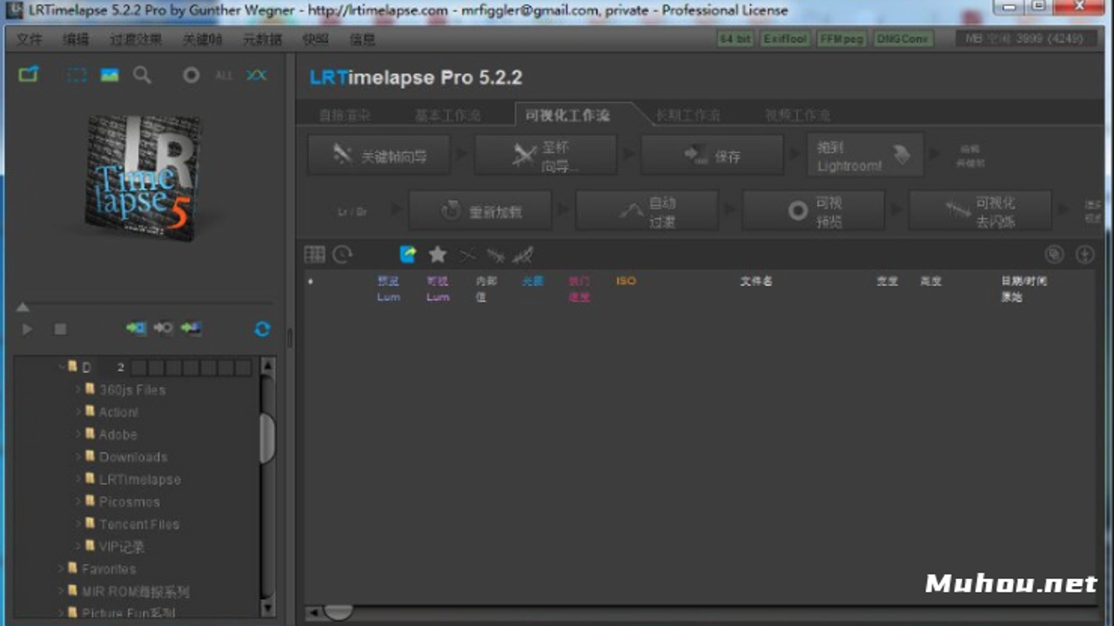Start playback with the play button
The height and width of the screenshot is (626, 1114).
[x=27, y=329]
